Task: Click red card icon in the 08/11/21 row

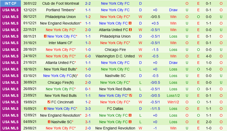Action: coord(45,36)
